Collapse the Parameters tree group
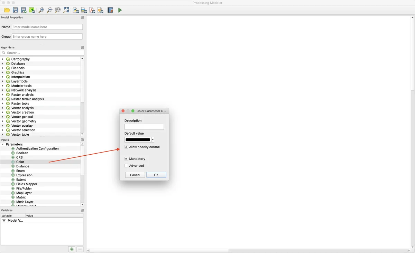 tap(3, 144)
